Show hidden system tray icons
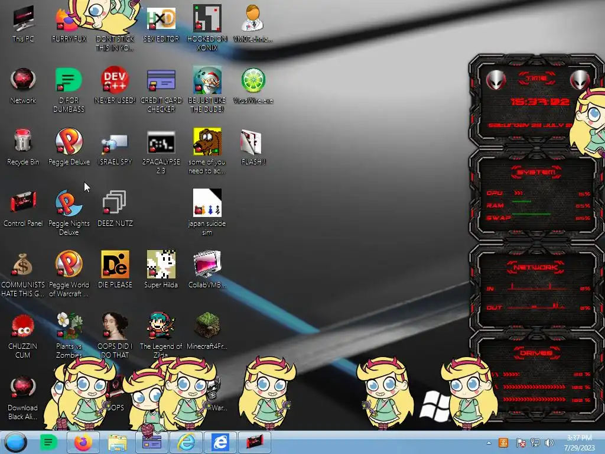605x454 pixels. [x=489, y=443]
